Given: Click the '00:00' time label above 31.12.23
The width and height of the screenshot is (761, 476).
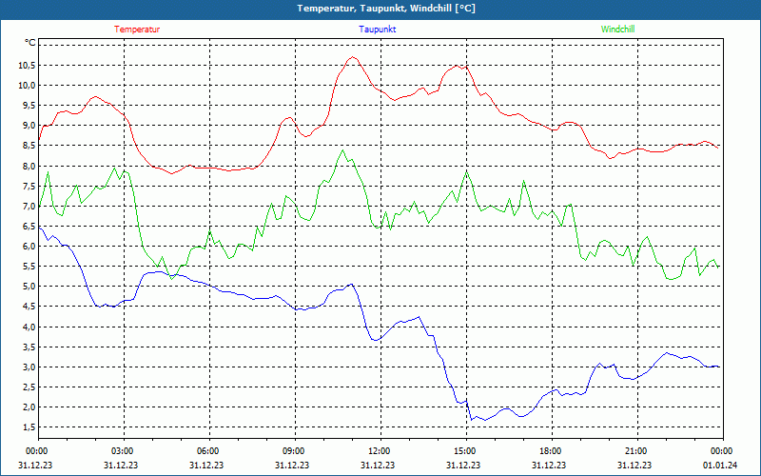Looking at the screenshot, I should click(36, 451).
